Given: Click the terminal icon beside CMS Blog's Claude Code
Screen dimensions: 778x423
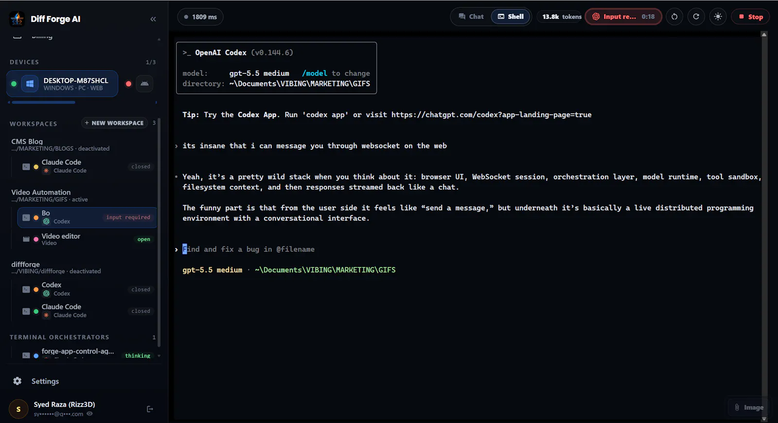Looking at the screenshot, I should point(26,167).
